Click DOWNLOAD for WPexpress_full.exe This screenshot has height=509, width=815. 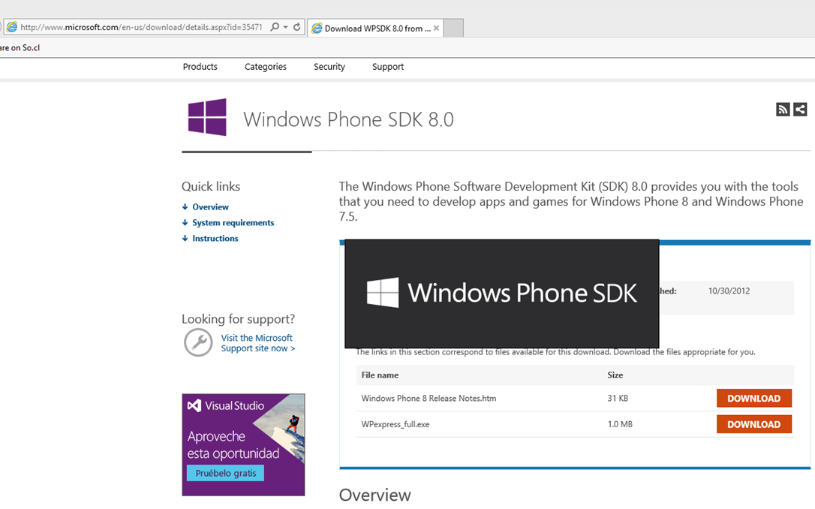753,423
